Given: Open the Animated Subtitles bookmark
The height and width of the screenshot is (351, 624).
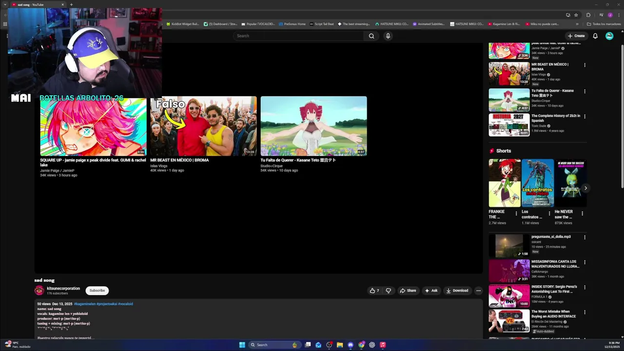Looking at the screenshot, I should 429,24.
